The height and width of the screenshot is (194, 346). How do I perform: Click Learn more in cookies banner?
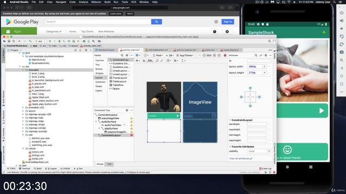point(116,13)
